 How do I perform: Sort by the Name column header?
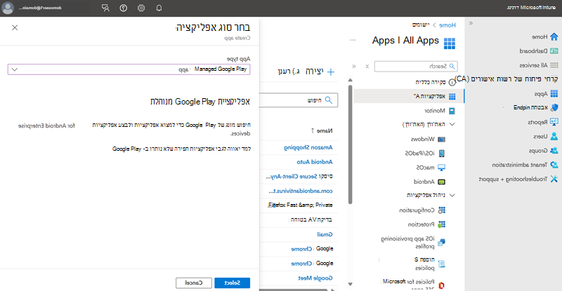pos(322,131)
